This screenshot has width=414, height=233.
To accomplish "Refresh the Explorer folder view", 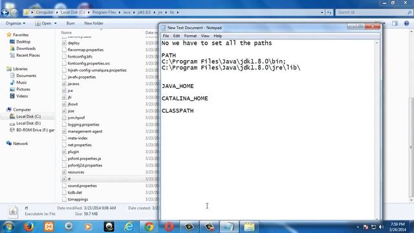I will tap(329, 12).
